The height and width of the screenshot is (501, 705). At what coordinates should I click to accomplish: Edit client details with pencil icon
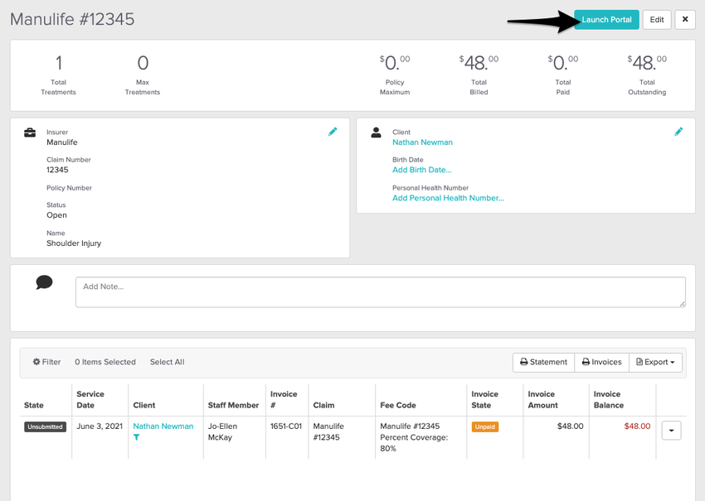tap(678, 132)
